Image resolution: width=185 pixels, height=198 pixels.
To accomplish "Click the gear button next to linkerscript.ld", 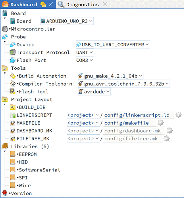I will click(x=179, y=115).
